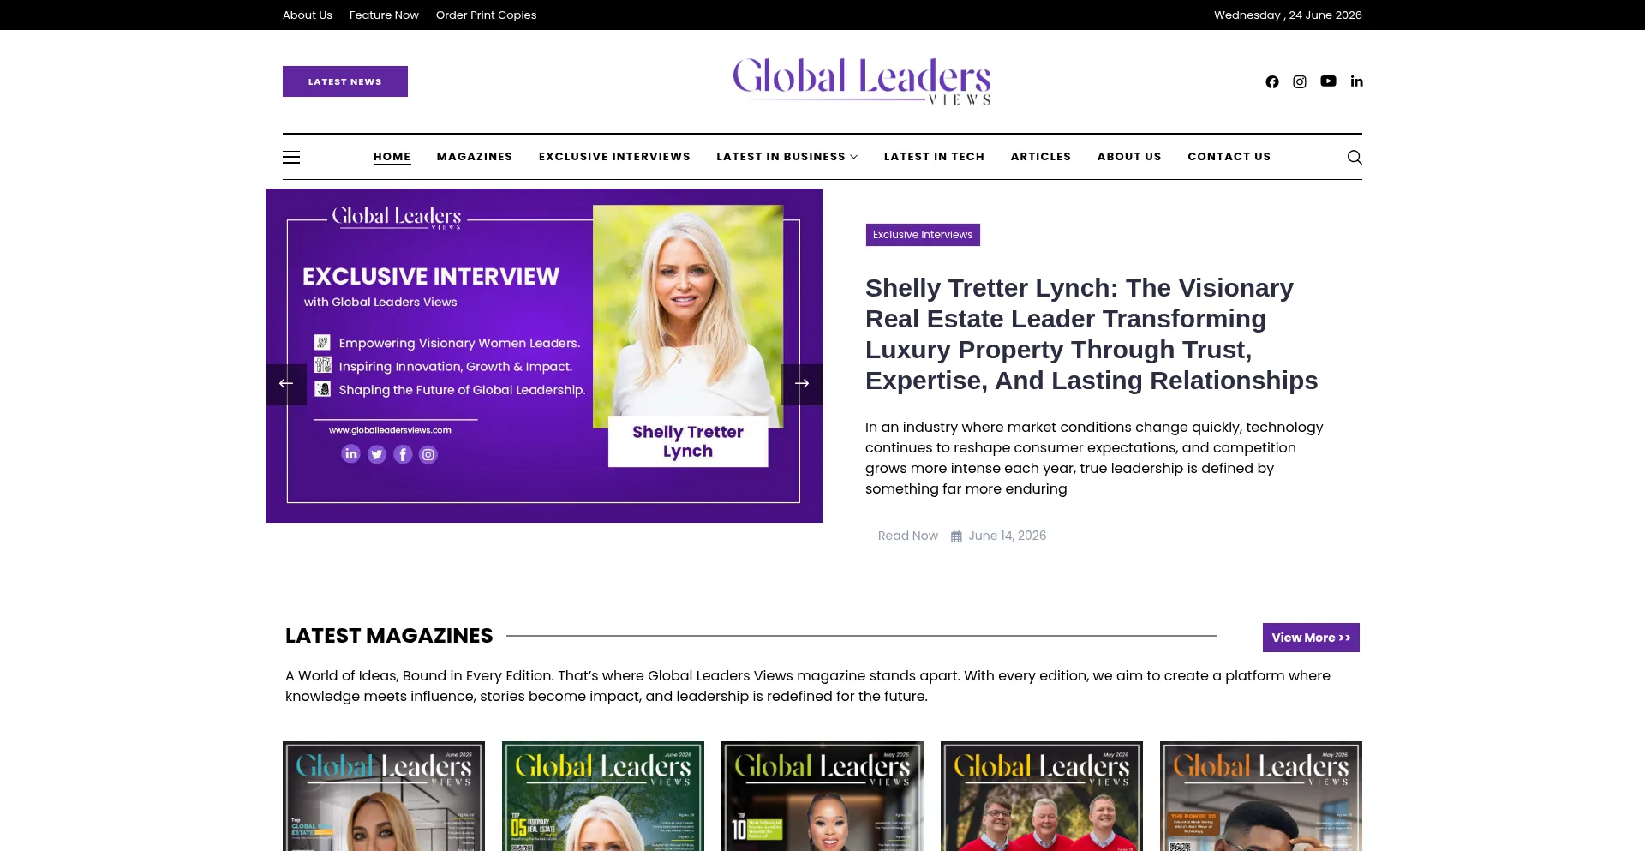Select Home in navigation menu
Viewport: 1645px width, 851px height.
392,157
